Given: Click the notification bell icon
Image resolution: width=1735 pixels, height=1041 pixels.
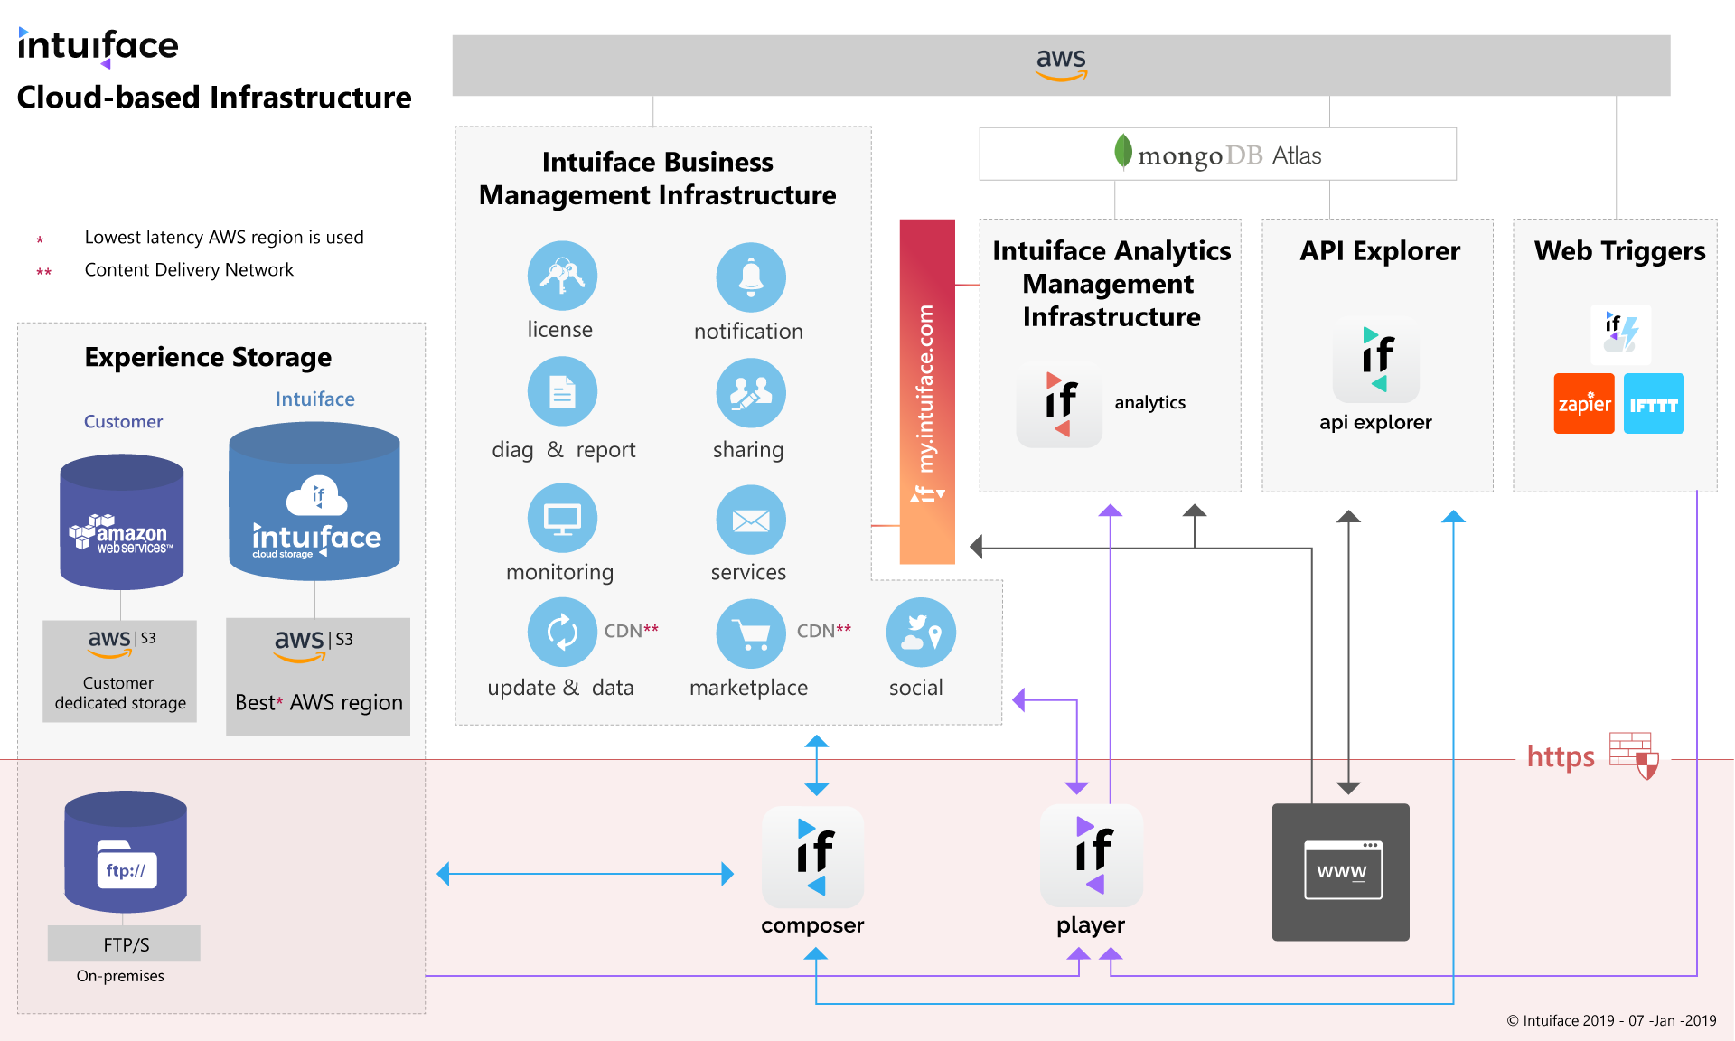Looking at the screenshot, I should 751,277.
